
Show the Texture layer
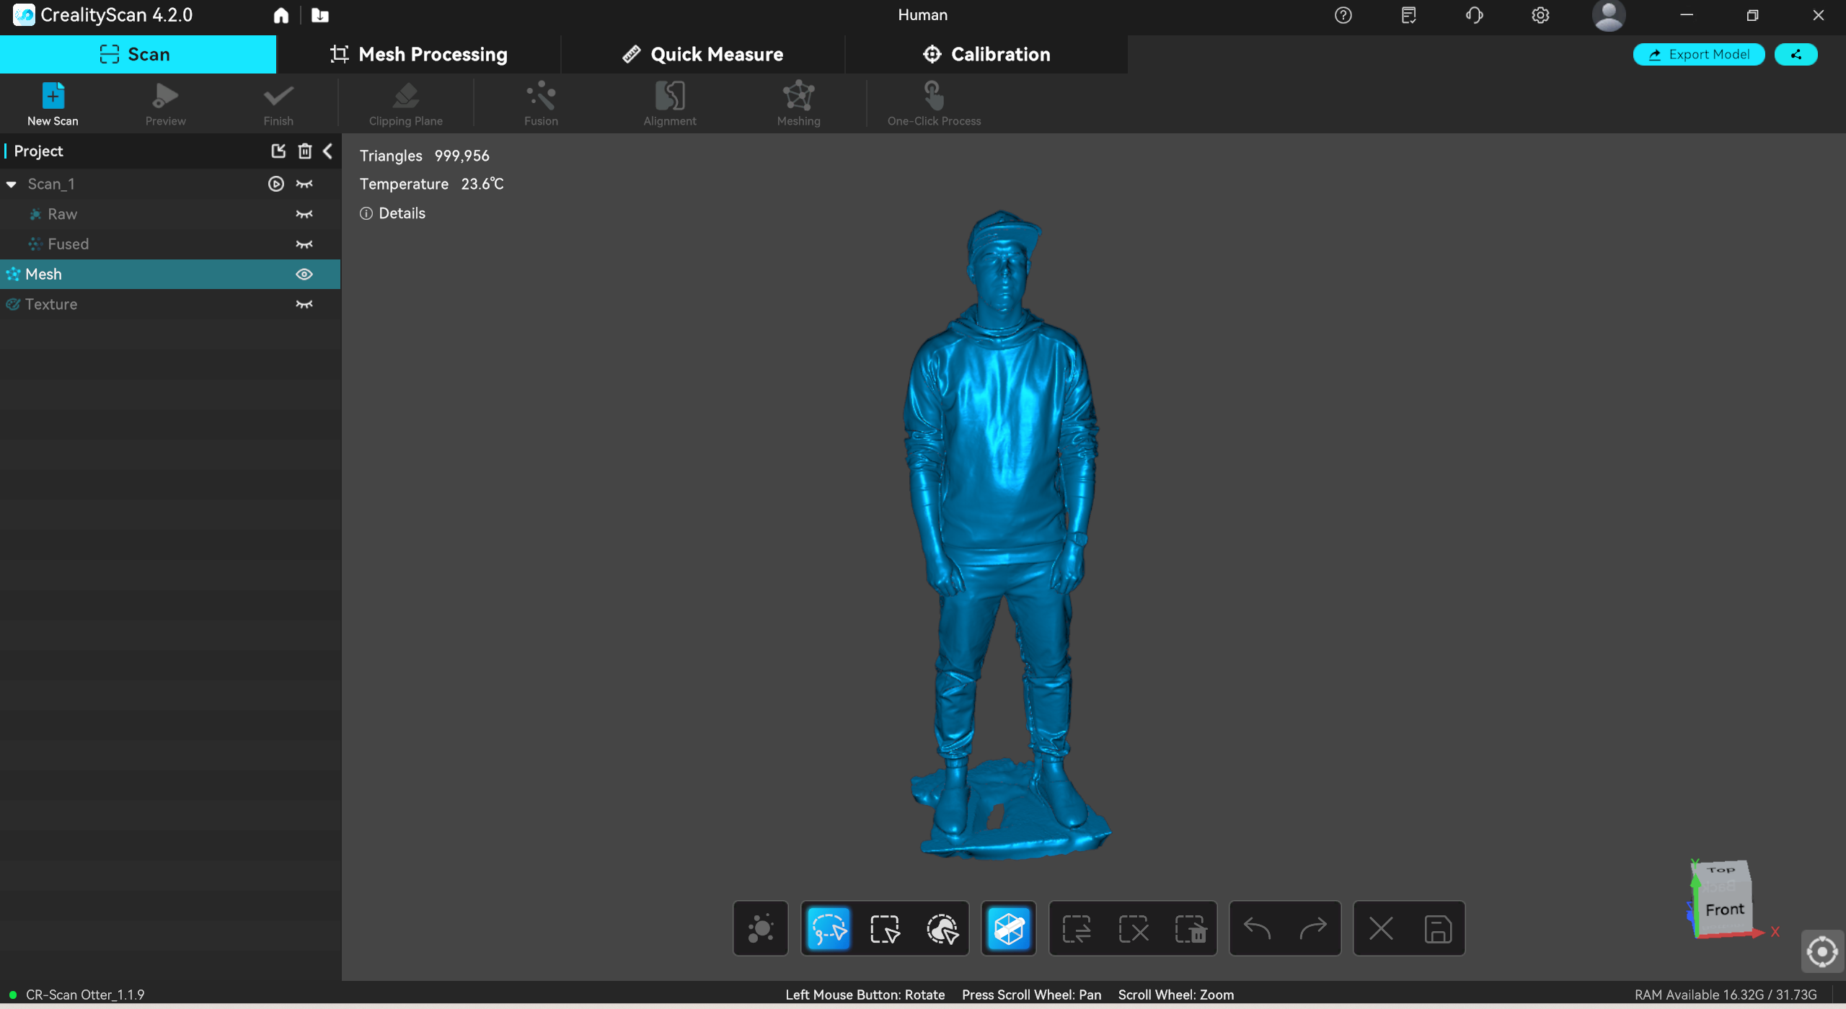point(304,304)
